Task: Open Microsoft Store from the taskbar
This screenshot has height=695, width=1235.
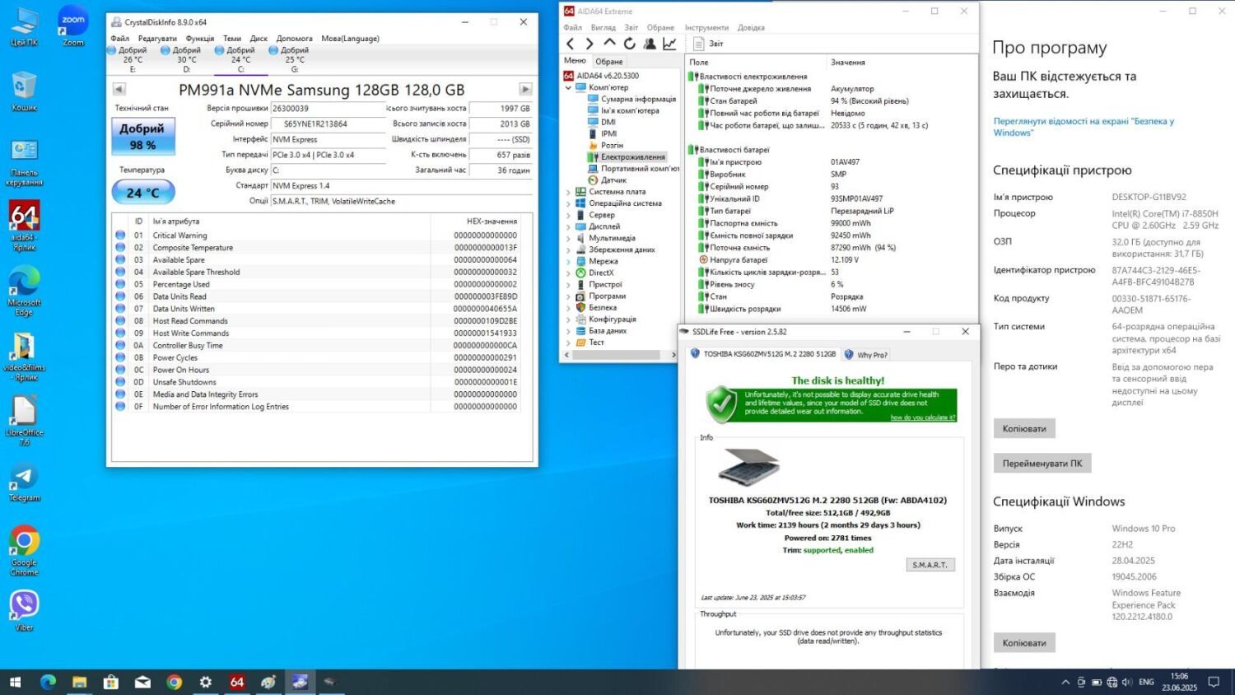Action: pos(111,682)
